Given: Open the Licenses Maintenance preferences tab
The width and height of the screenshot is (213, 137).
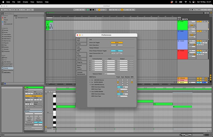Looking at the screenshot, I should (81, 73).
